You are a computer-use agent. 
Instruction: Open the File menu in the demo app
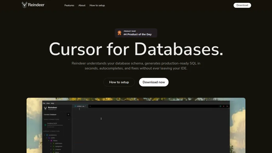[x=44, y=103]
